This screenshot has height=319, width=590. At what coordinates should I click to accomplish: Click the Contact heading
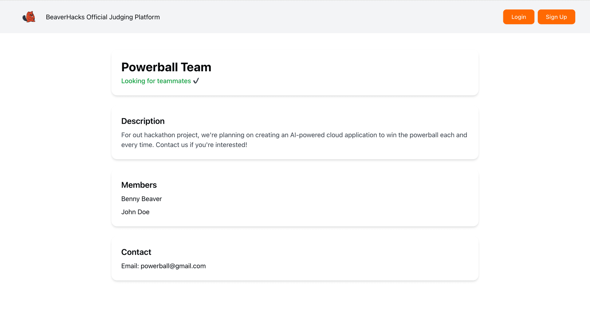[x=136, y=252]
